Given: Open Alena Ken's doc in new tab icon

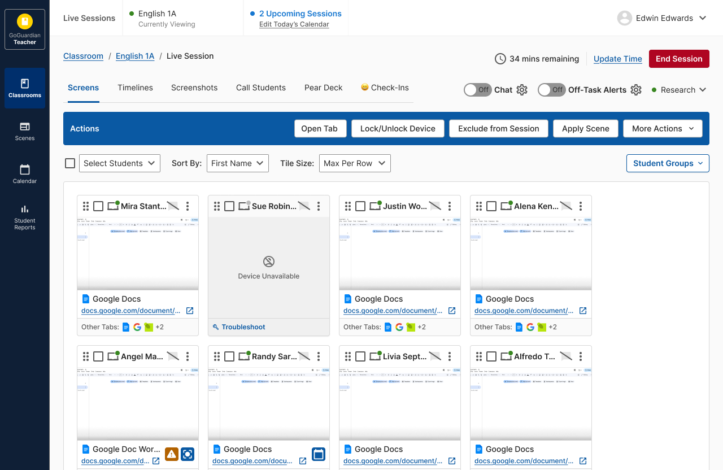Looking at the screenshot, I should 583,311.
